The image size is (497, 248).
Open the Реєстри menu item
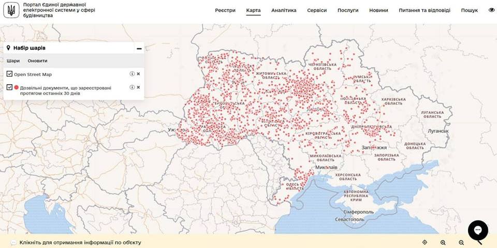225,10
